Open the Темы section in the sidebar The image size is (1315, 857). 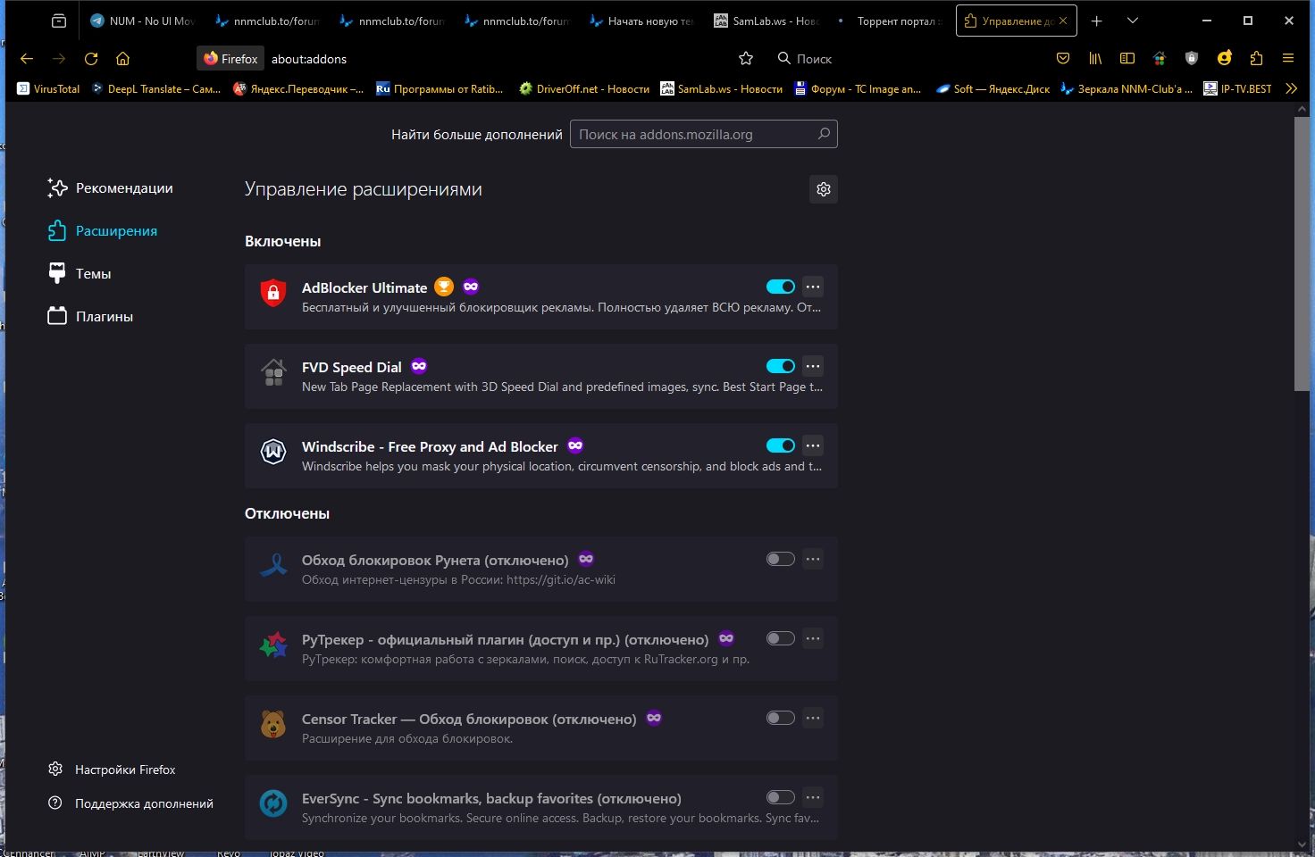point(91,273)
